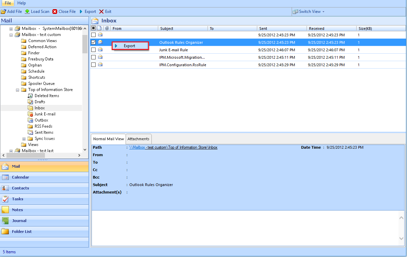Open the Help menu

pyautogui.click(x=21, y=3)
